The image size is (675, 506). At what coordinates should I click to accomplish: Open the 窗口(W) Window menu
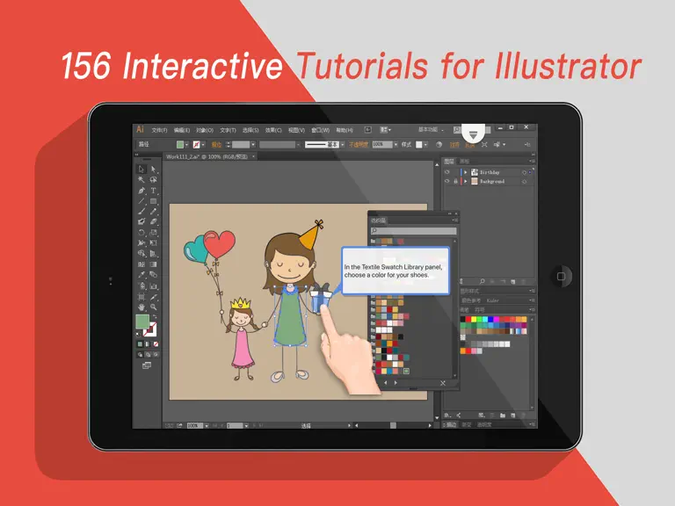pos(320,130)
